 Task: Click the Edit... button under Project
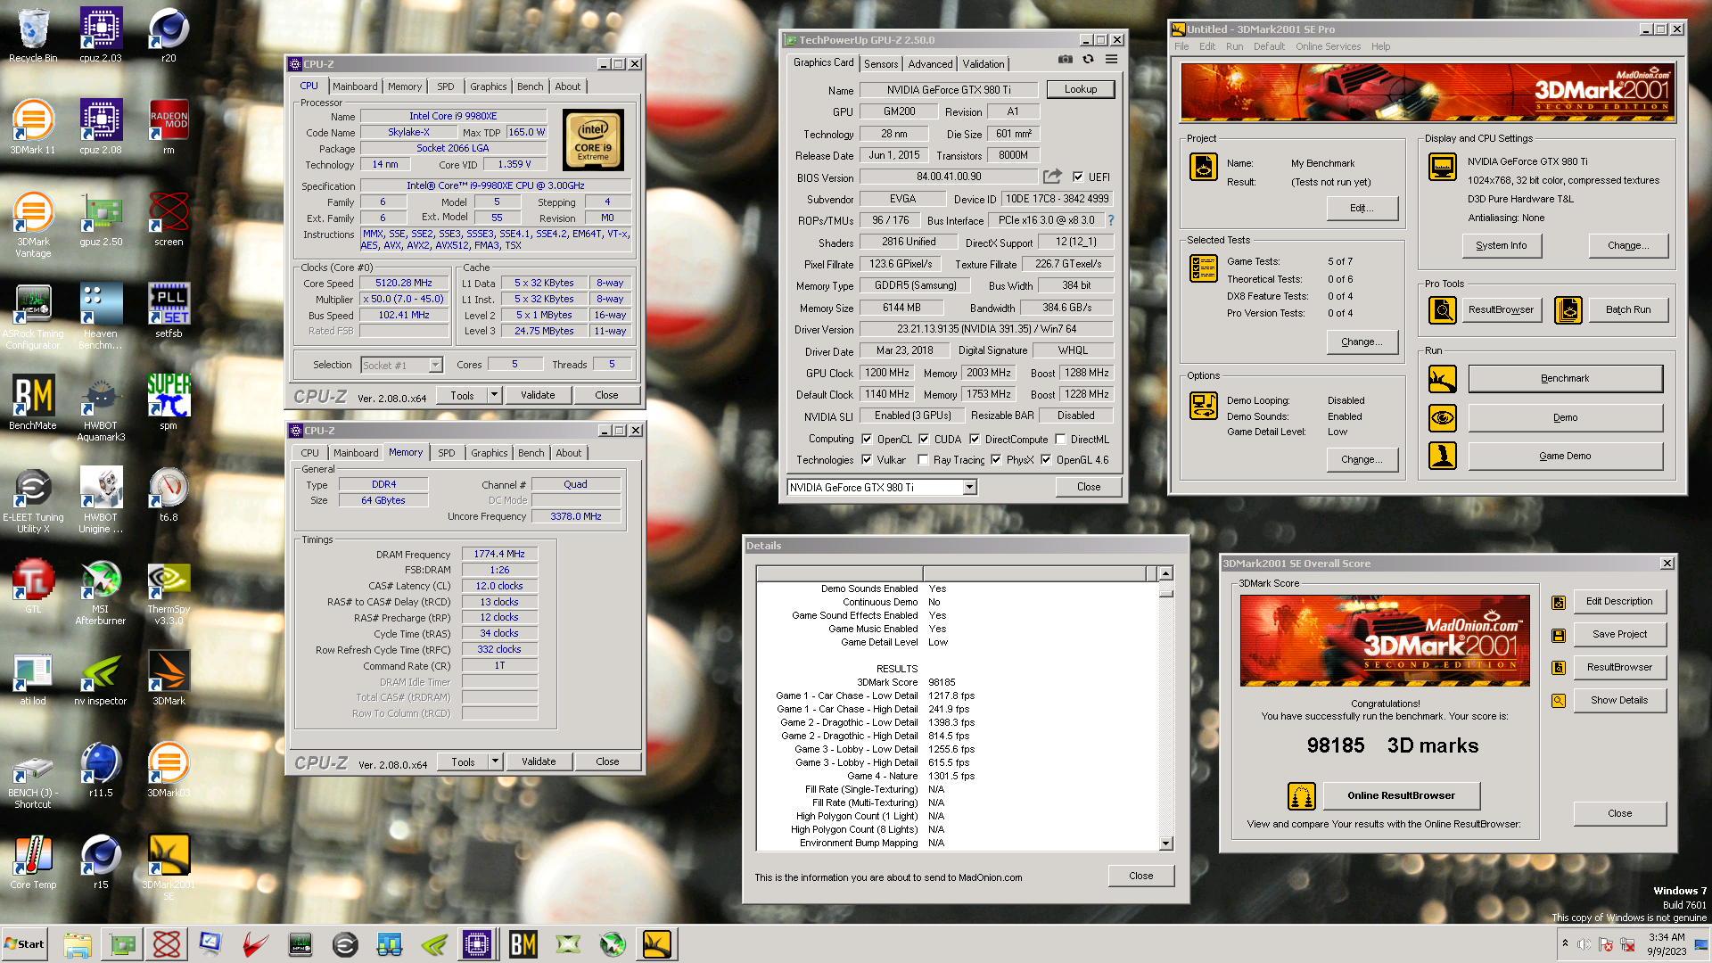click(1362, 208)
